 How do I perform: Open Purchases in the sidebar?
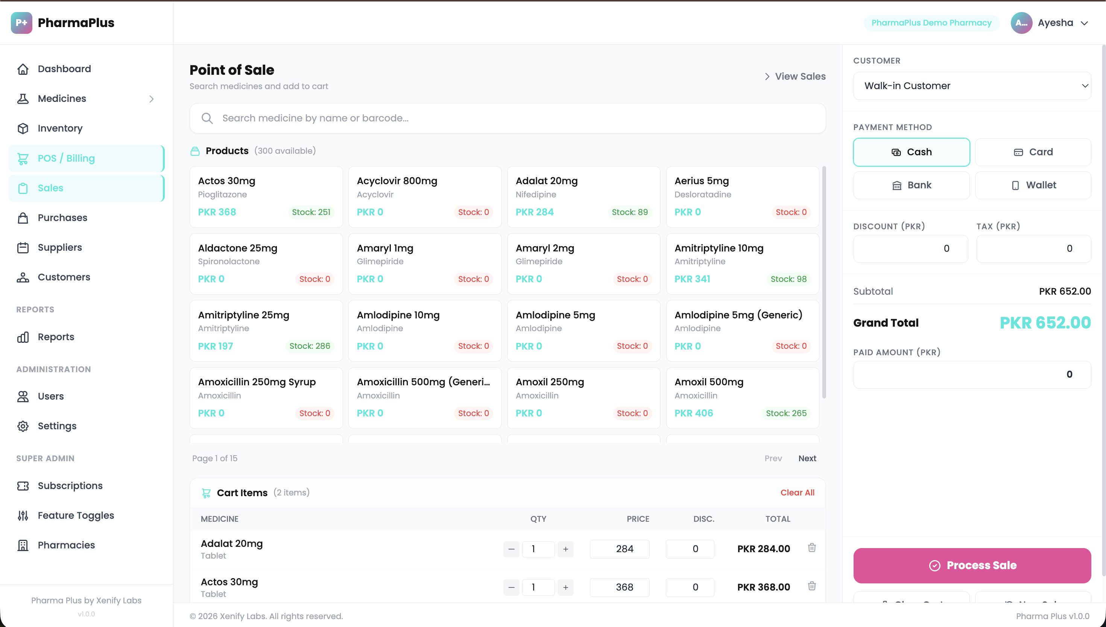(x=86, y=218)
